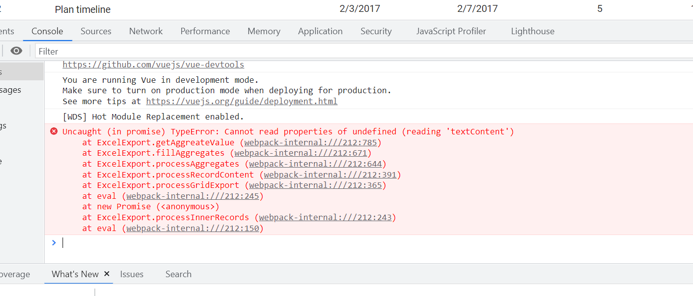
Task: Open the Vue deployment guide link
Action: tap(242, 101)
